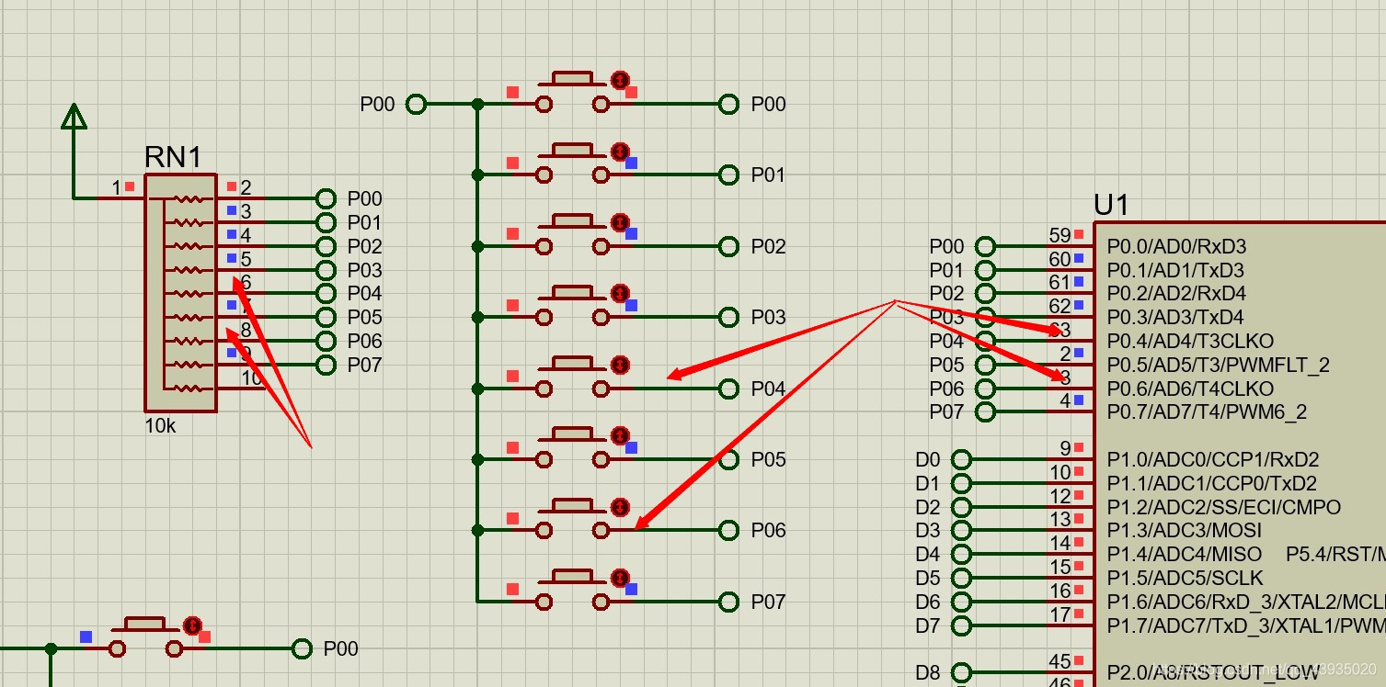
Task: Select the 10k value label under RN1
Action: pos(160,426)
